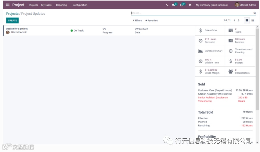260x152 pixels.
Task: Click the Collaborators people icon
Action: point(230,72)
